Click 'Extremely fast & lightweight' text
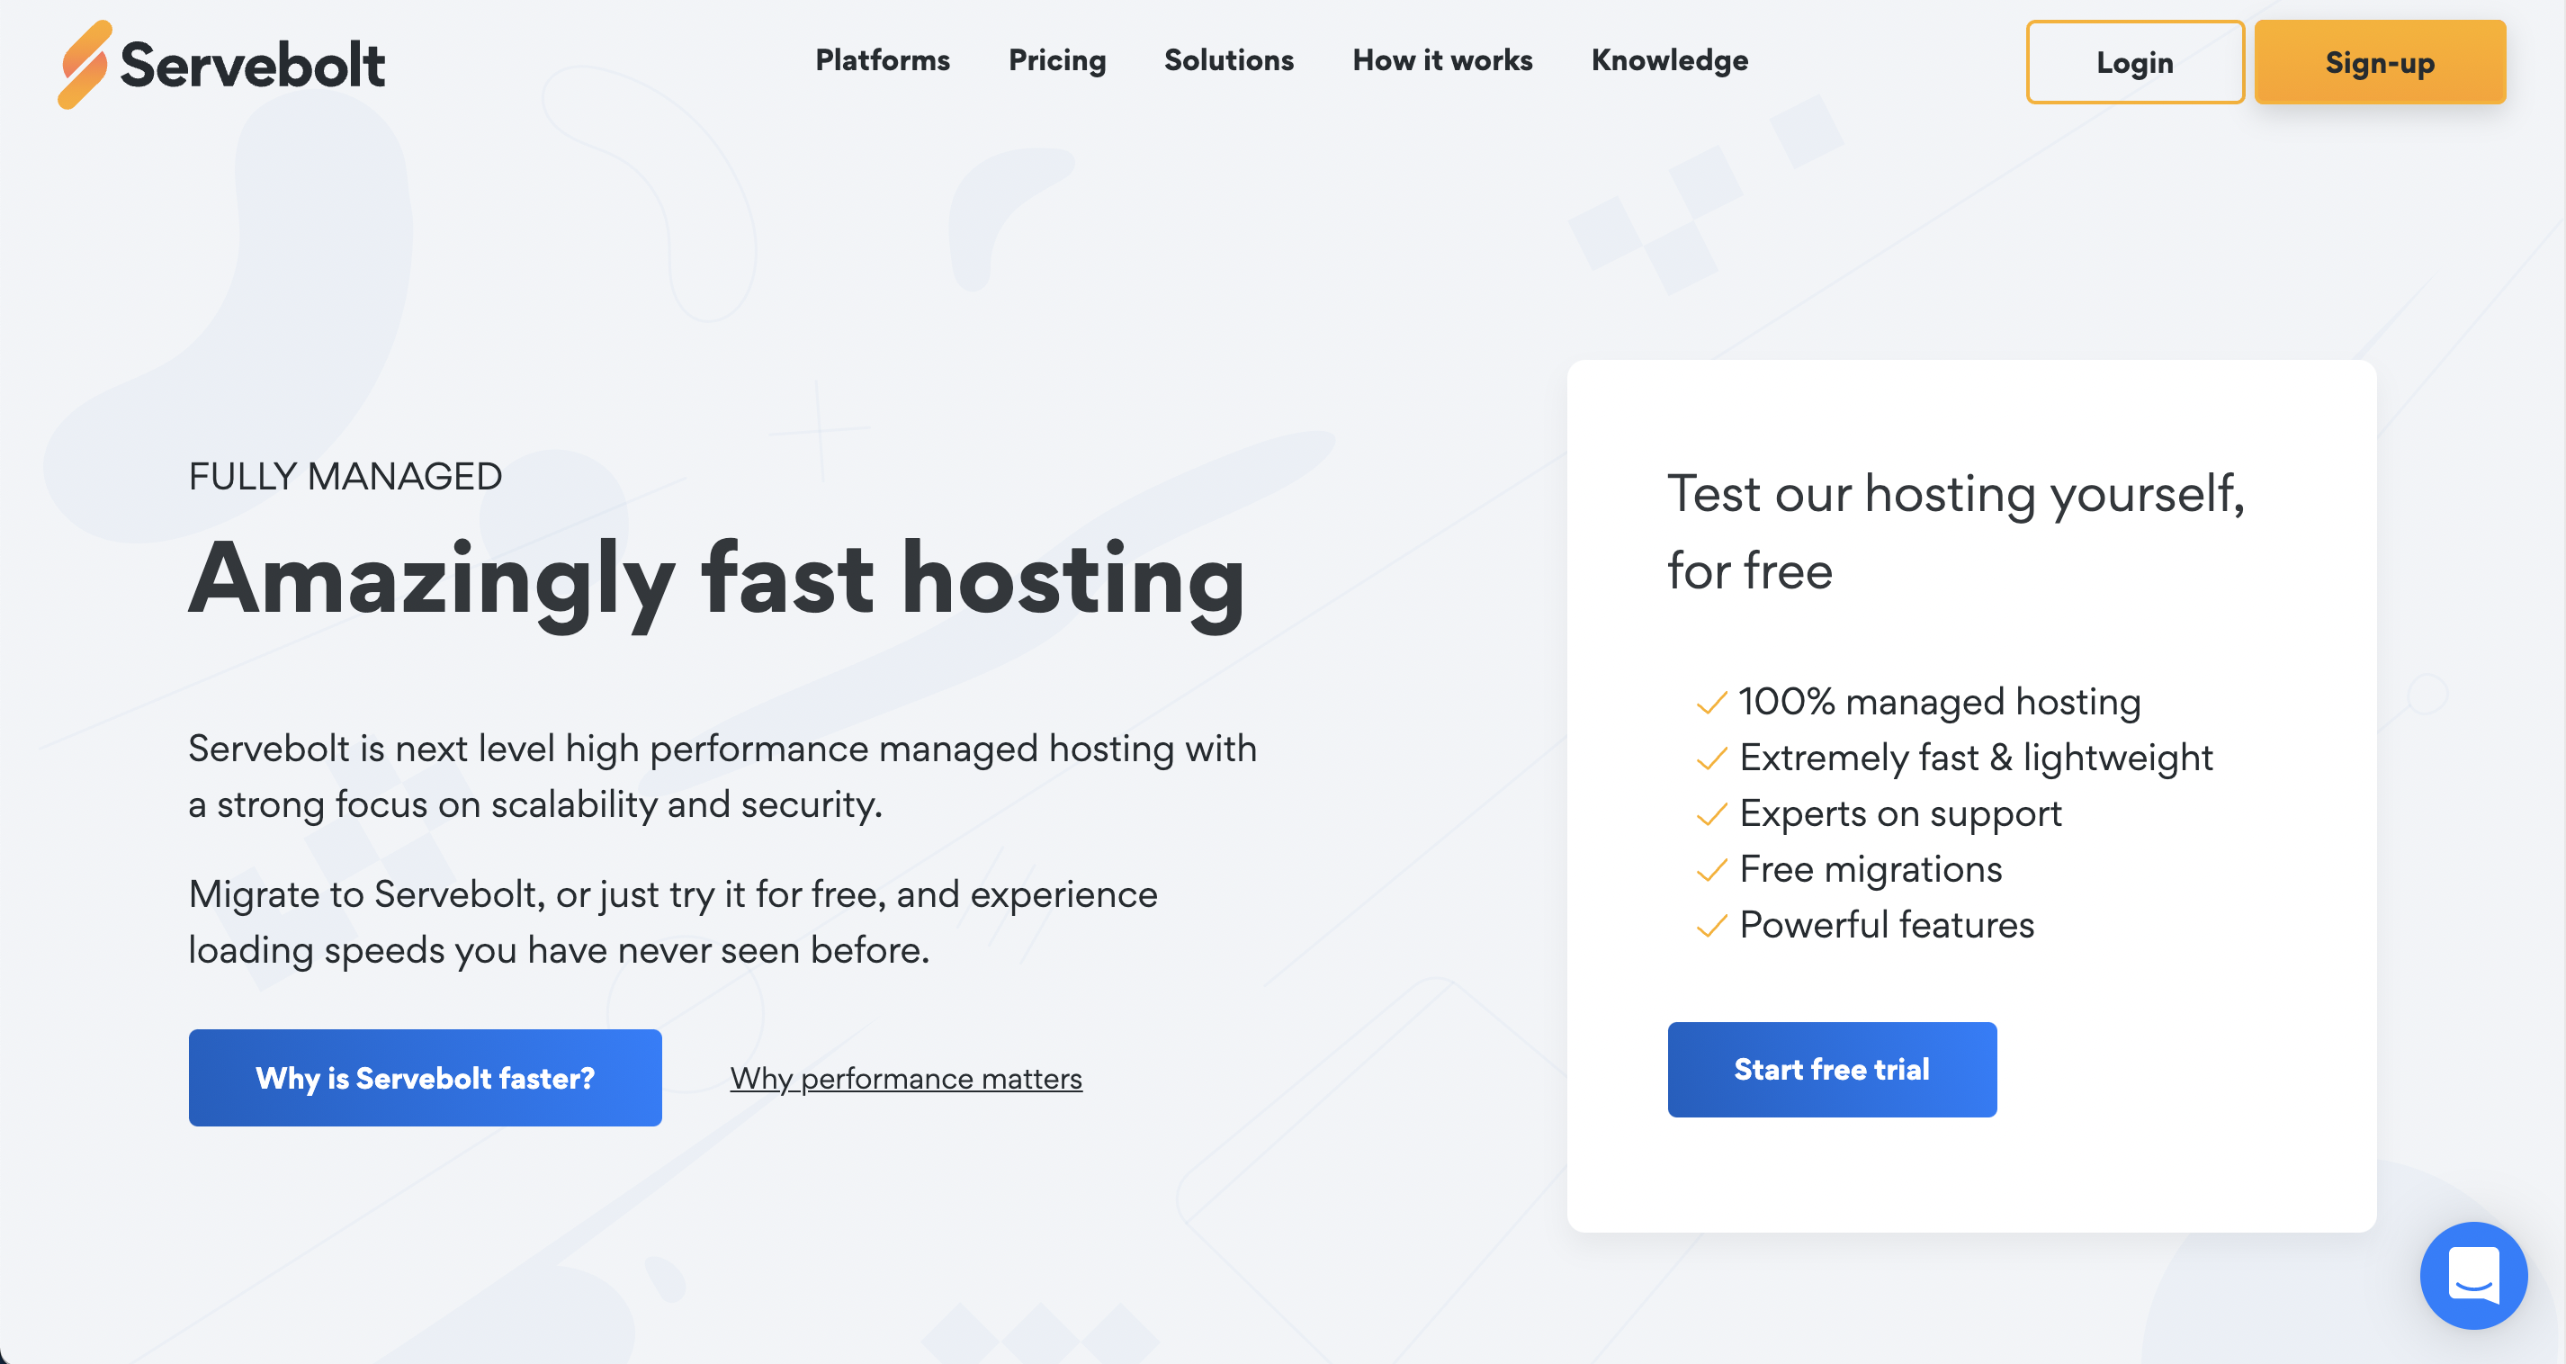 (x=1975, y=758)
